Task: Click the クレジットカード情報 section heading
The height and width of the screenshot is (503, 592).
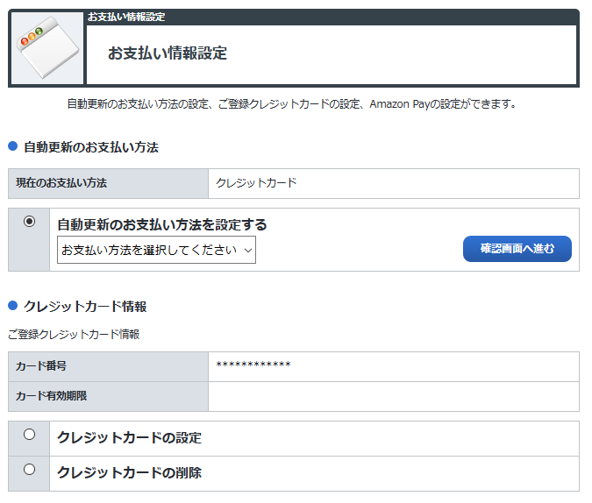Action: click(85, 307)
